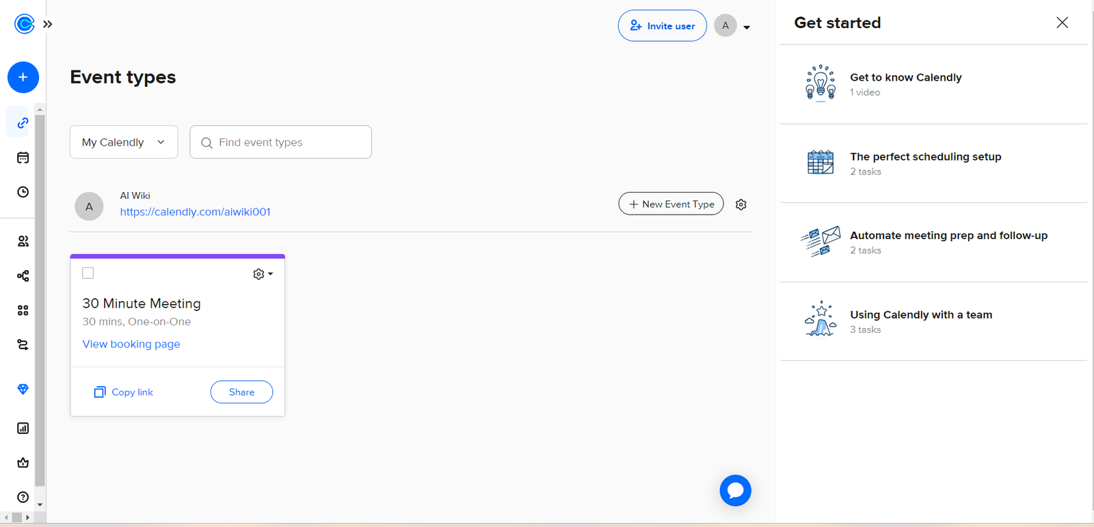Open Automate meeting prep and follow-up item
Screen dimensions: 1094x527
click(x=933, y=242)
